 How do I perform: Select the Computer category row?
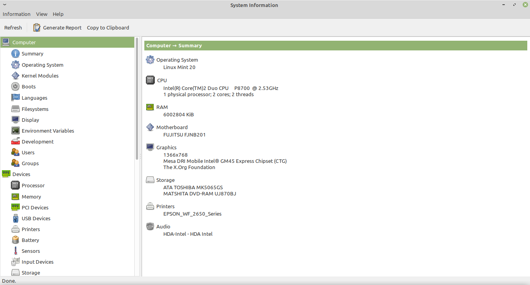[x=67, y=42]
